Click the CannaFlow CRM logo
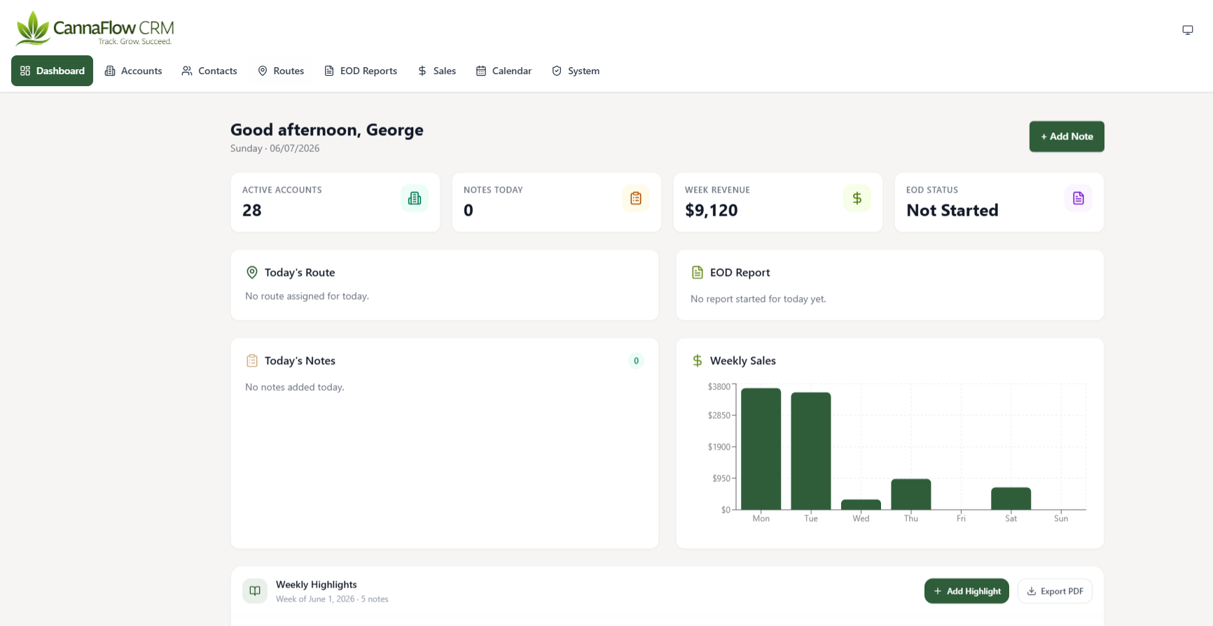The width and height of the screenshot is (1213, 626). point(95,29)
